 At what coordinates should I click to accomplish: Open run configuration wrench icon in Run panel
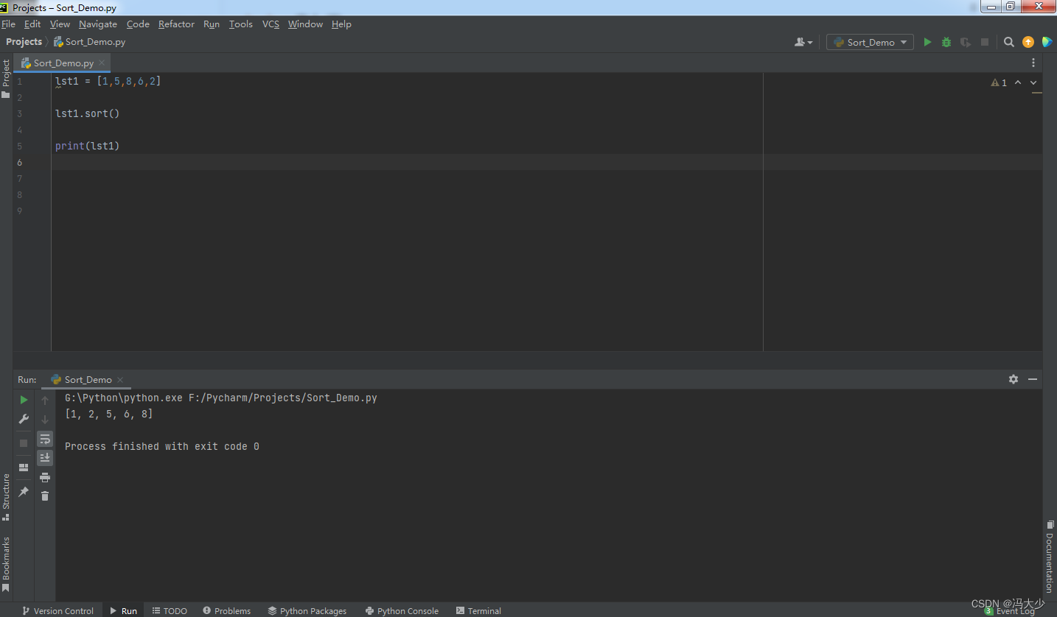(24, 419)
